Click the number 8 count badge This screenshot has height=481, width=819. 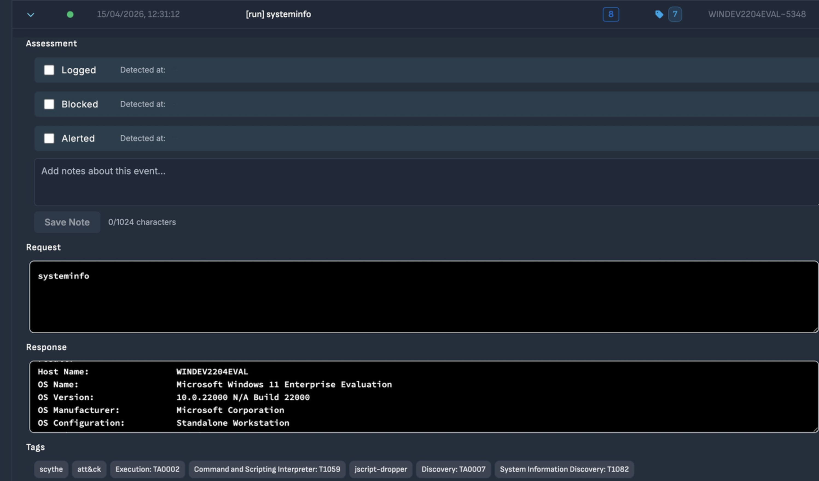(610, 15)
